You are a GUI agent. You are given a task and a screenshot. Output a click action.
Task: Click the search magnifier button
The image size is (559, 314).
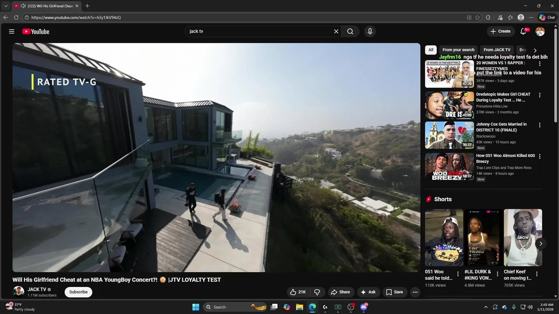click(x=350, y=31)
